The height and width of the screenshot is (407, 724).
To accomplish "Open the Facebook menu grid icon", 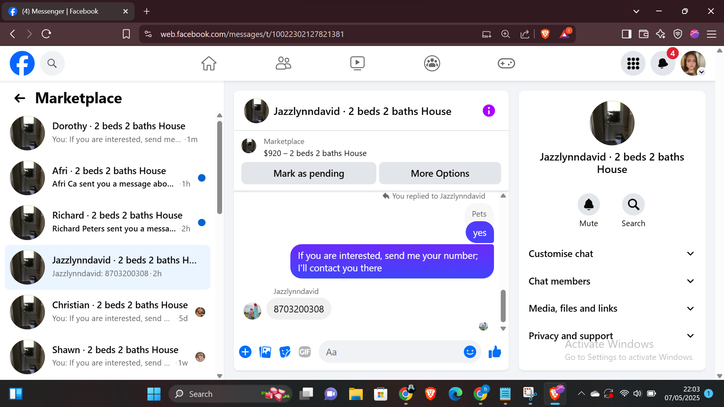I will click(633, 63).
